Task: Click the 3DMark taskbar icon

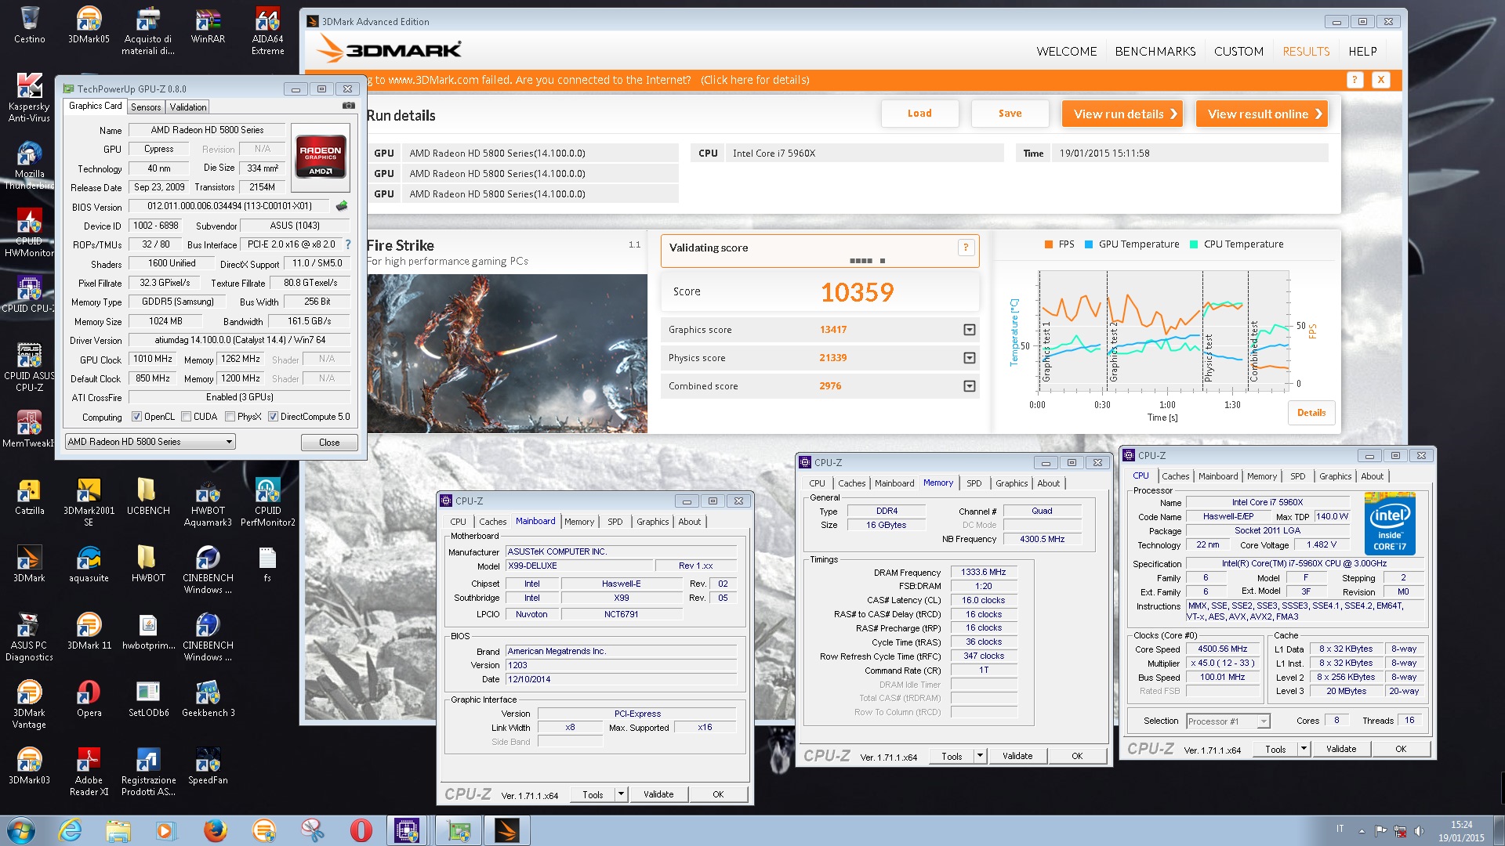Action: click(x=506, y=830)
